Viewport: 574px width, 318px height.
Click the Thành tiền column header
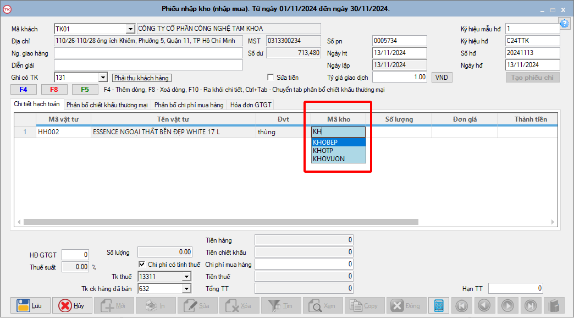(528, 119)
